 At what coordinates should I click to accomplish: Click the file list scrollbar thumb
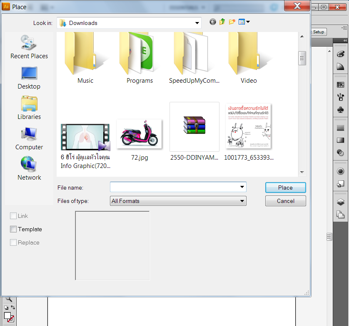point(302,58)
